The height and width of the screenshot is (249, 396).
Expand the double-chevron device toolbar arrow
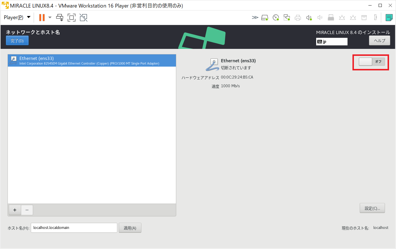[x=255, y=17]
